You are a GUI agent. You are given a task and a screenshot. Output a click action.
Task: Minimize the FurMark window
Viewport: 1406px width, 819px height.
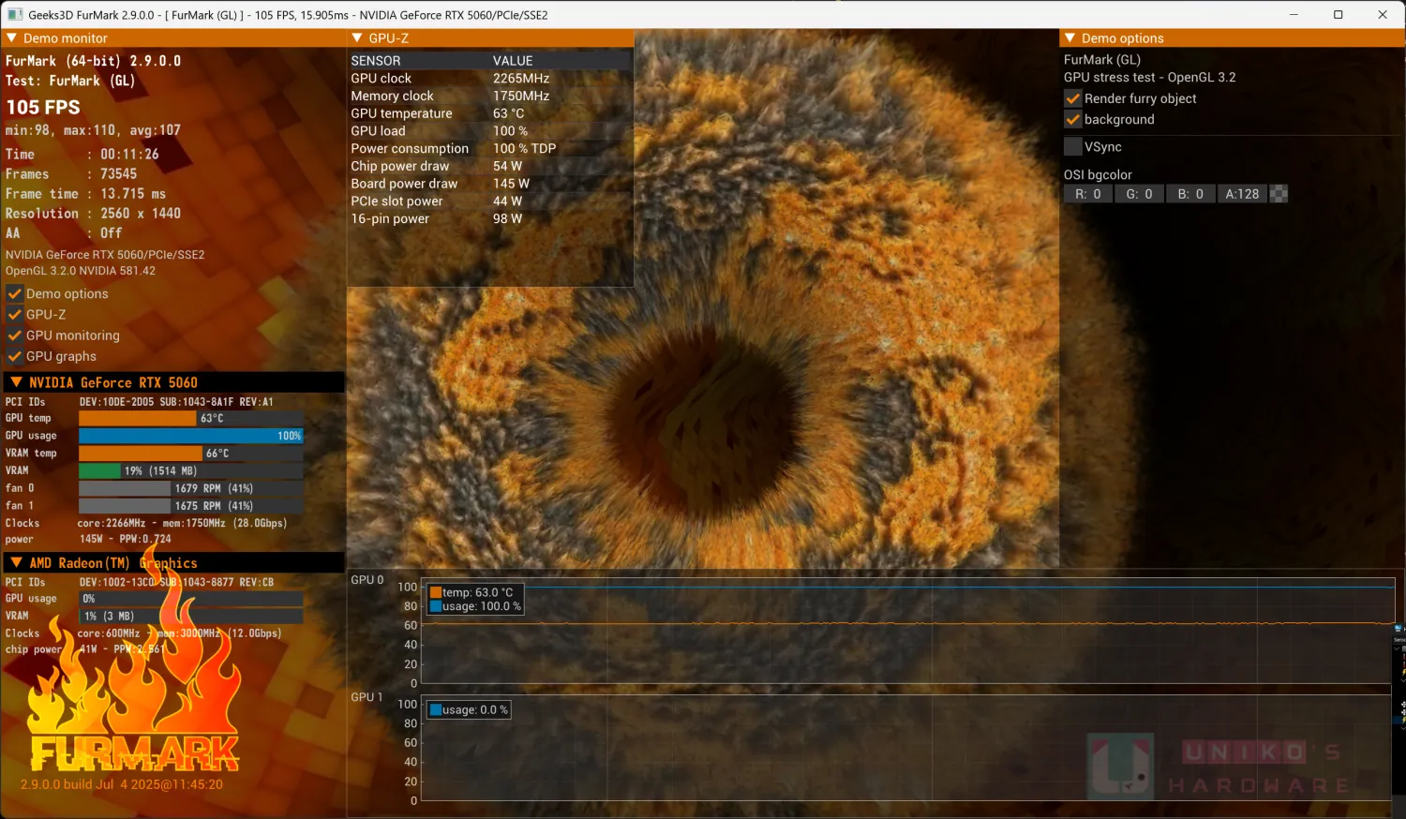(1294, 15)
